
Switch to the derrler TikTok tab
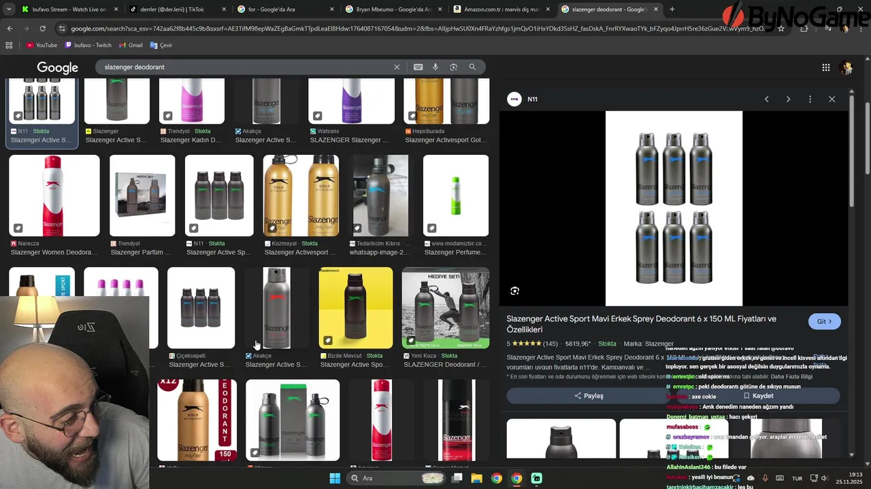pos(177,10)
